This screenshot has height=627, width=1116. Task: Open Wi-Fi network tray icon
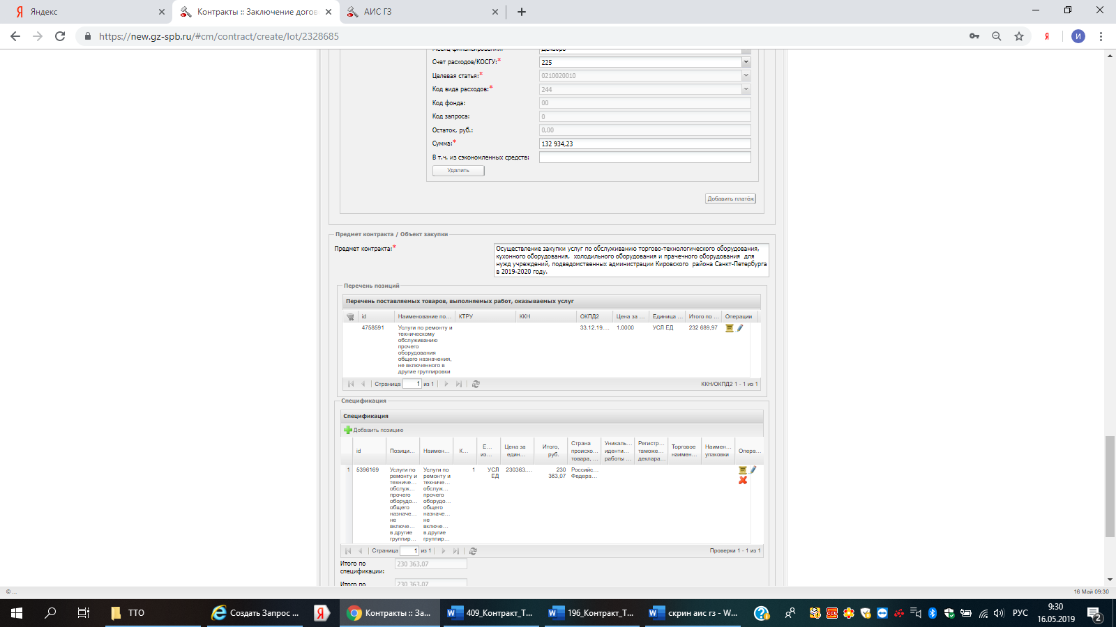(983, 613)
